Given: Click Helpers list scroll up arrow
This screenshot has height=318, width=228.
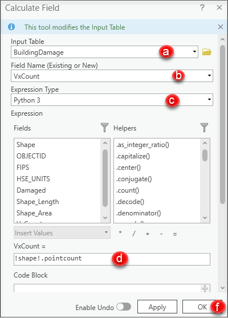Looking at the screenshot, I should point(205,143).
